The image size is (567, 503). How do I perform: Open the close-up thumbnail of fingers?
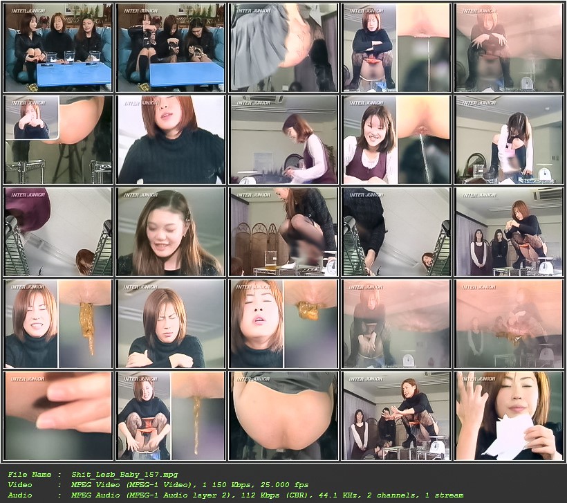point(59,416)
